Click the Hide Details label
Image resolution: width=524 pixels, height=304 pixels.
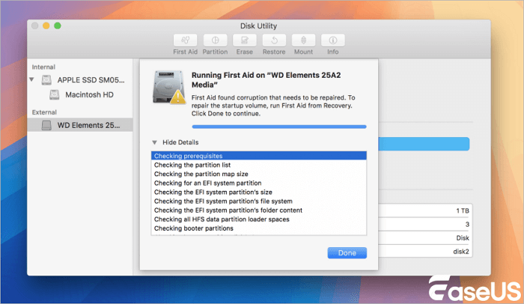point(180,142)
